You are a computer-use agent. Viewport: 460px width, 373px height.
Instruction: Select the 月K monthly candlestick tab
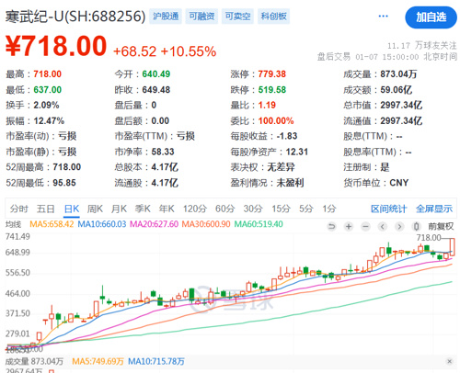coord(119,209)
